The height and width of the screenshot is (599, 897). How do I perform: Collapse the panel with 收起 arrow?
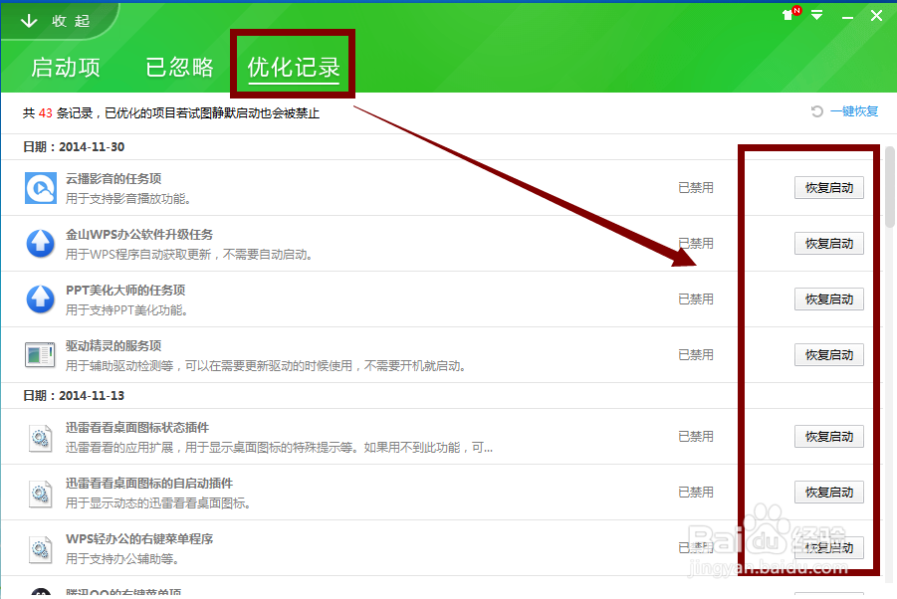55,21
